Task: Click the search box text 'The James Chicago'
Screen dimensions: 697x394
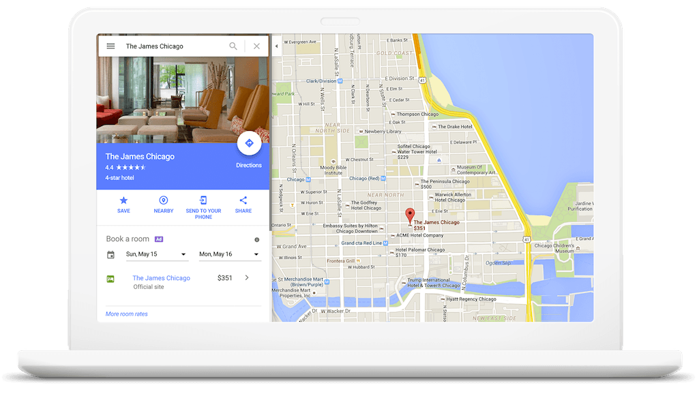Action: click(154, 46)
